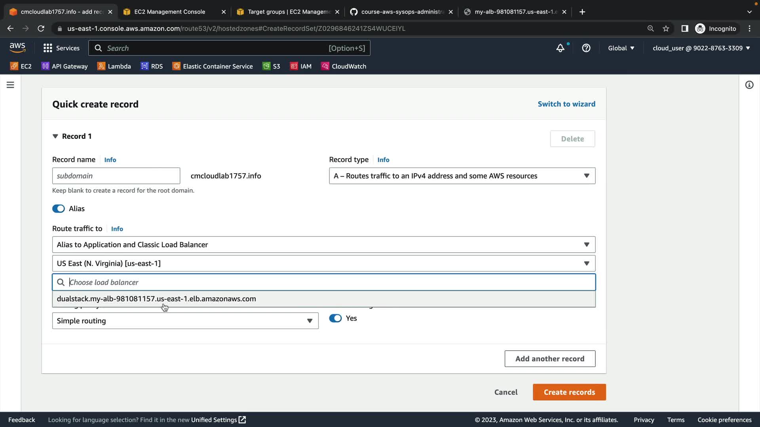Screen dimensions: 760x427
Task: Open the Record type dropdown
Action: [x=462, y=176]
